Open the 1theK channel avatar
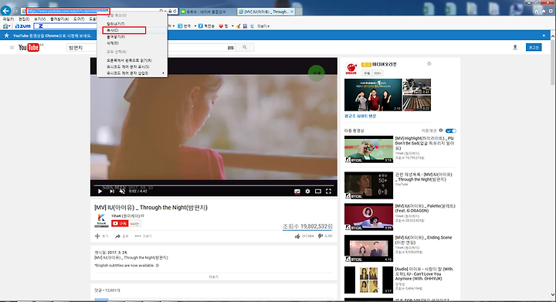The height and width of the screenshot is (302, 556). tap(101, 220)
